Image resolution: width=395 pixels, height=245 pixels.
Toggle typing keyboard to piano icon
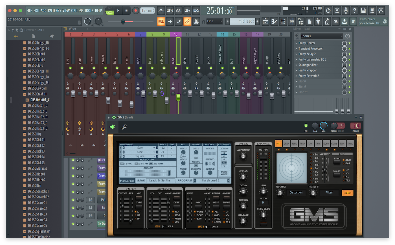(x=161, y=21)
